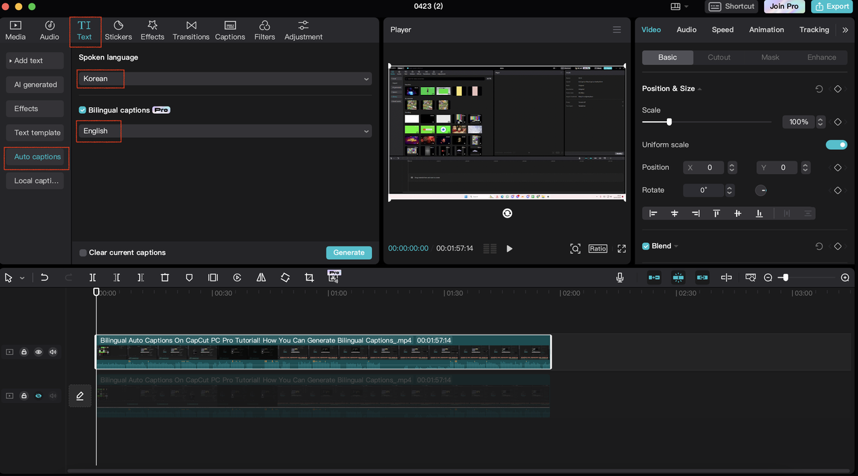Open the English bilingual language dropdown
This screenshot has height=476, width=858.
(x=225, y=131)
